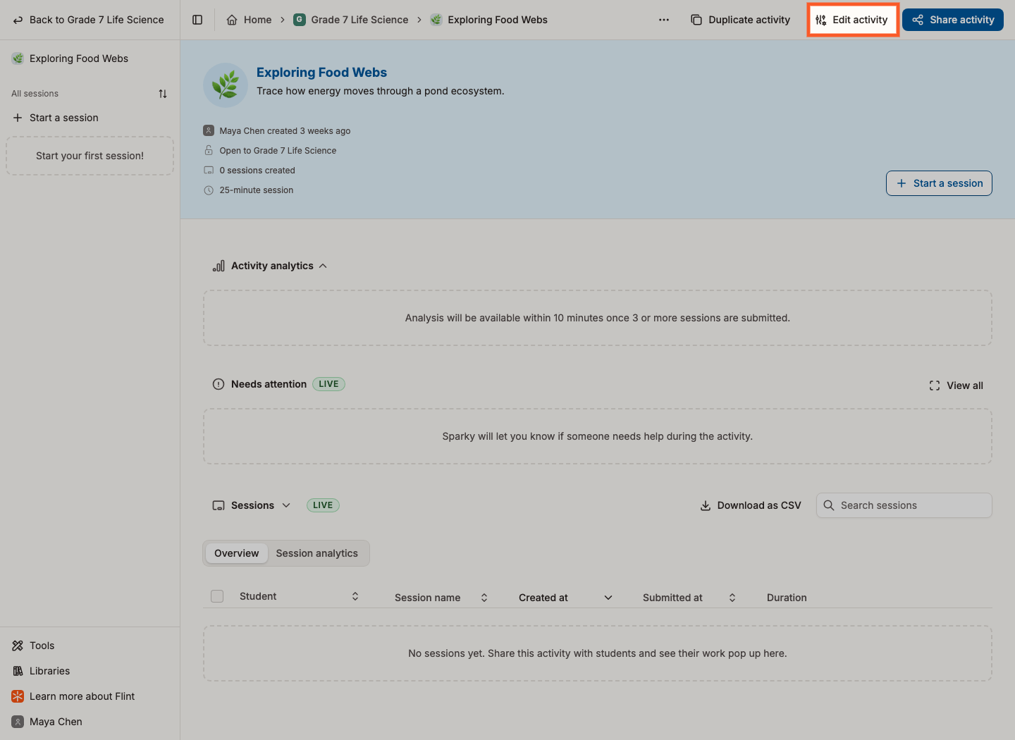Viewport: 1015px width, 740px height.
Task: Click the Download as CSV icon
Action: pos(706,505)
